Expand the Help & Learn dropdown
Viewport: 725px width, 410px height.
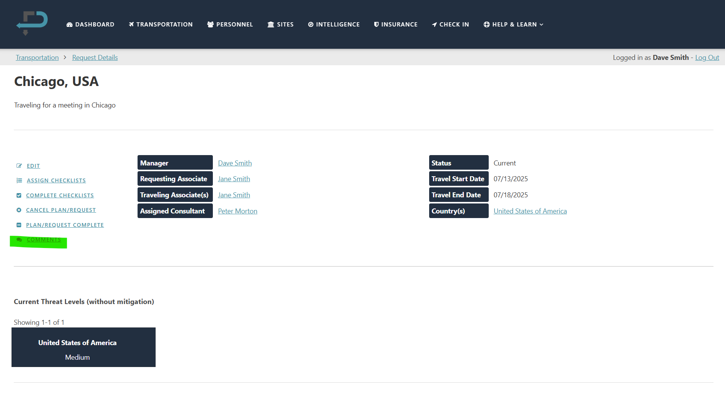pos(513,24)
